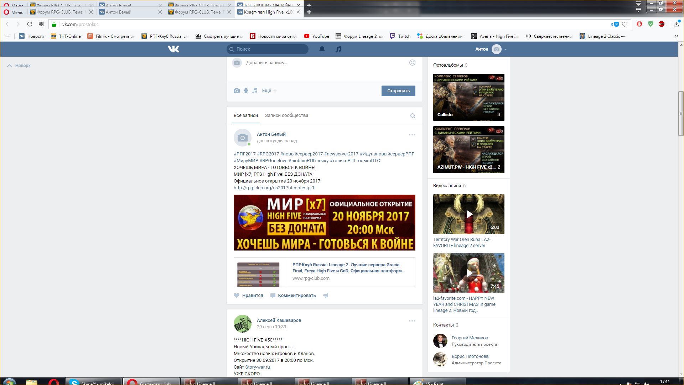Open the Антон profile menu arrow
The height and width of the screenshot is (385, 684).
coord(506,50)
